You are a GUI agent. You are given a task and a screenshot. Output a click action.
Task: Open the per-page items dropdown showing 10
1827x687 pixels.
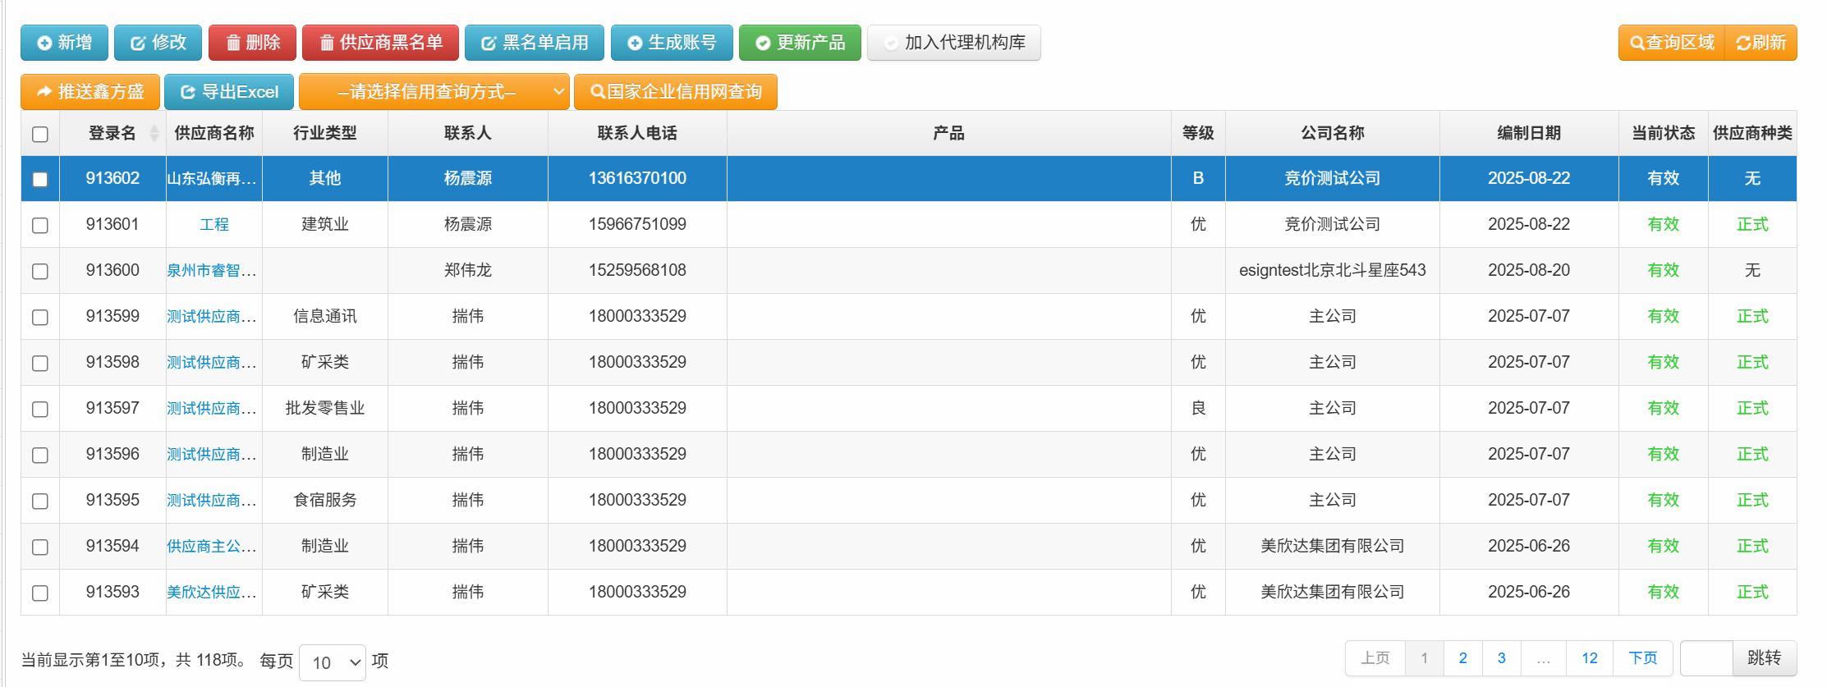pyautogui.click(x=333, y=662)
